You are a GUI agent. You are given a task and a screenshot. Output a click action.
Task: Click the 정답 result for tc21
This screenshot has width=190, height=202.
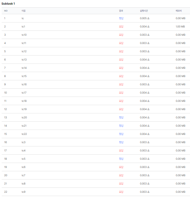121,126
